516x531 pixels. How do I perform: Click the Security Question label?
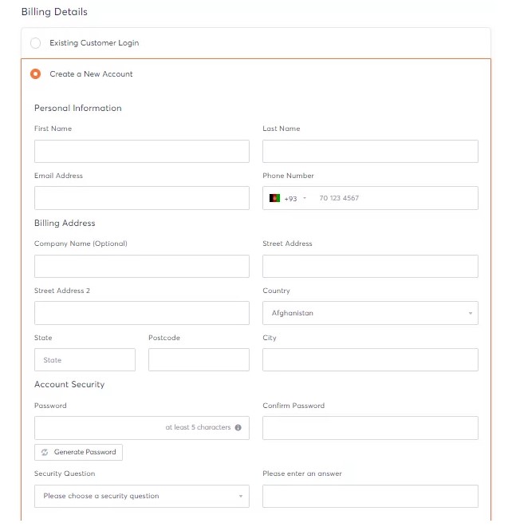tap(65, 474)
